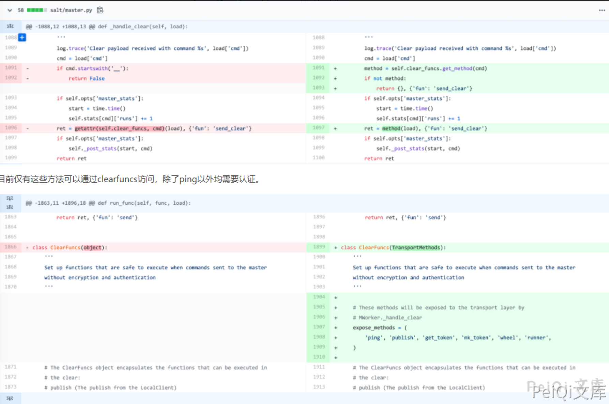Expand hidden lines at bottom of diff
Image resolution: width=609 pixels, height=404 pixels.
[10, 398]
